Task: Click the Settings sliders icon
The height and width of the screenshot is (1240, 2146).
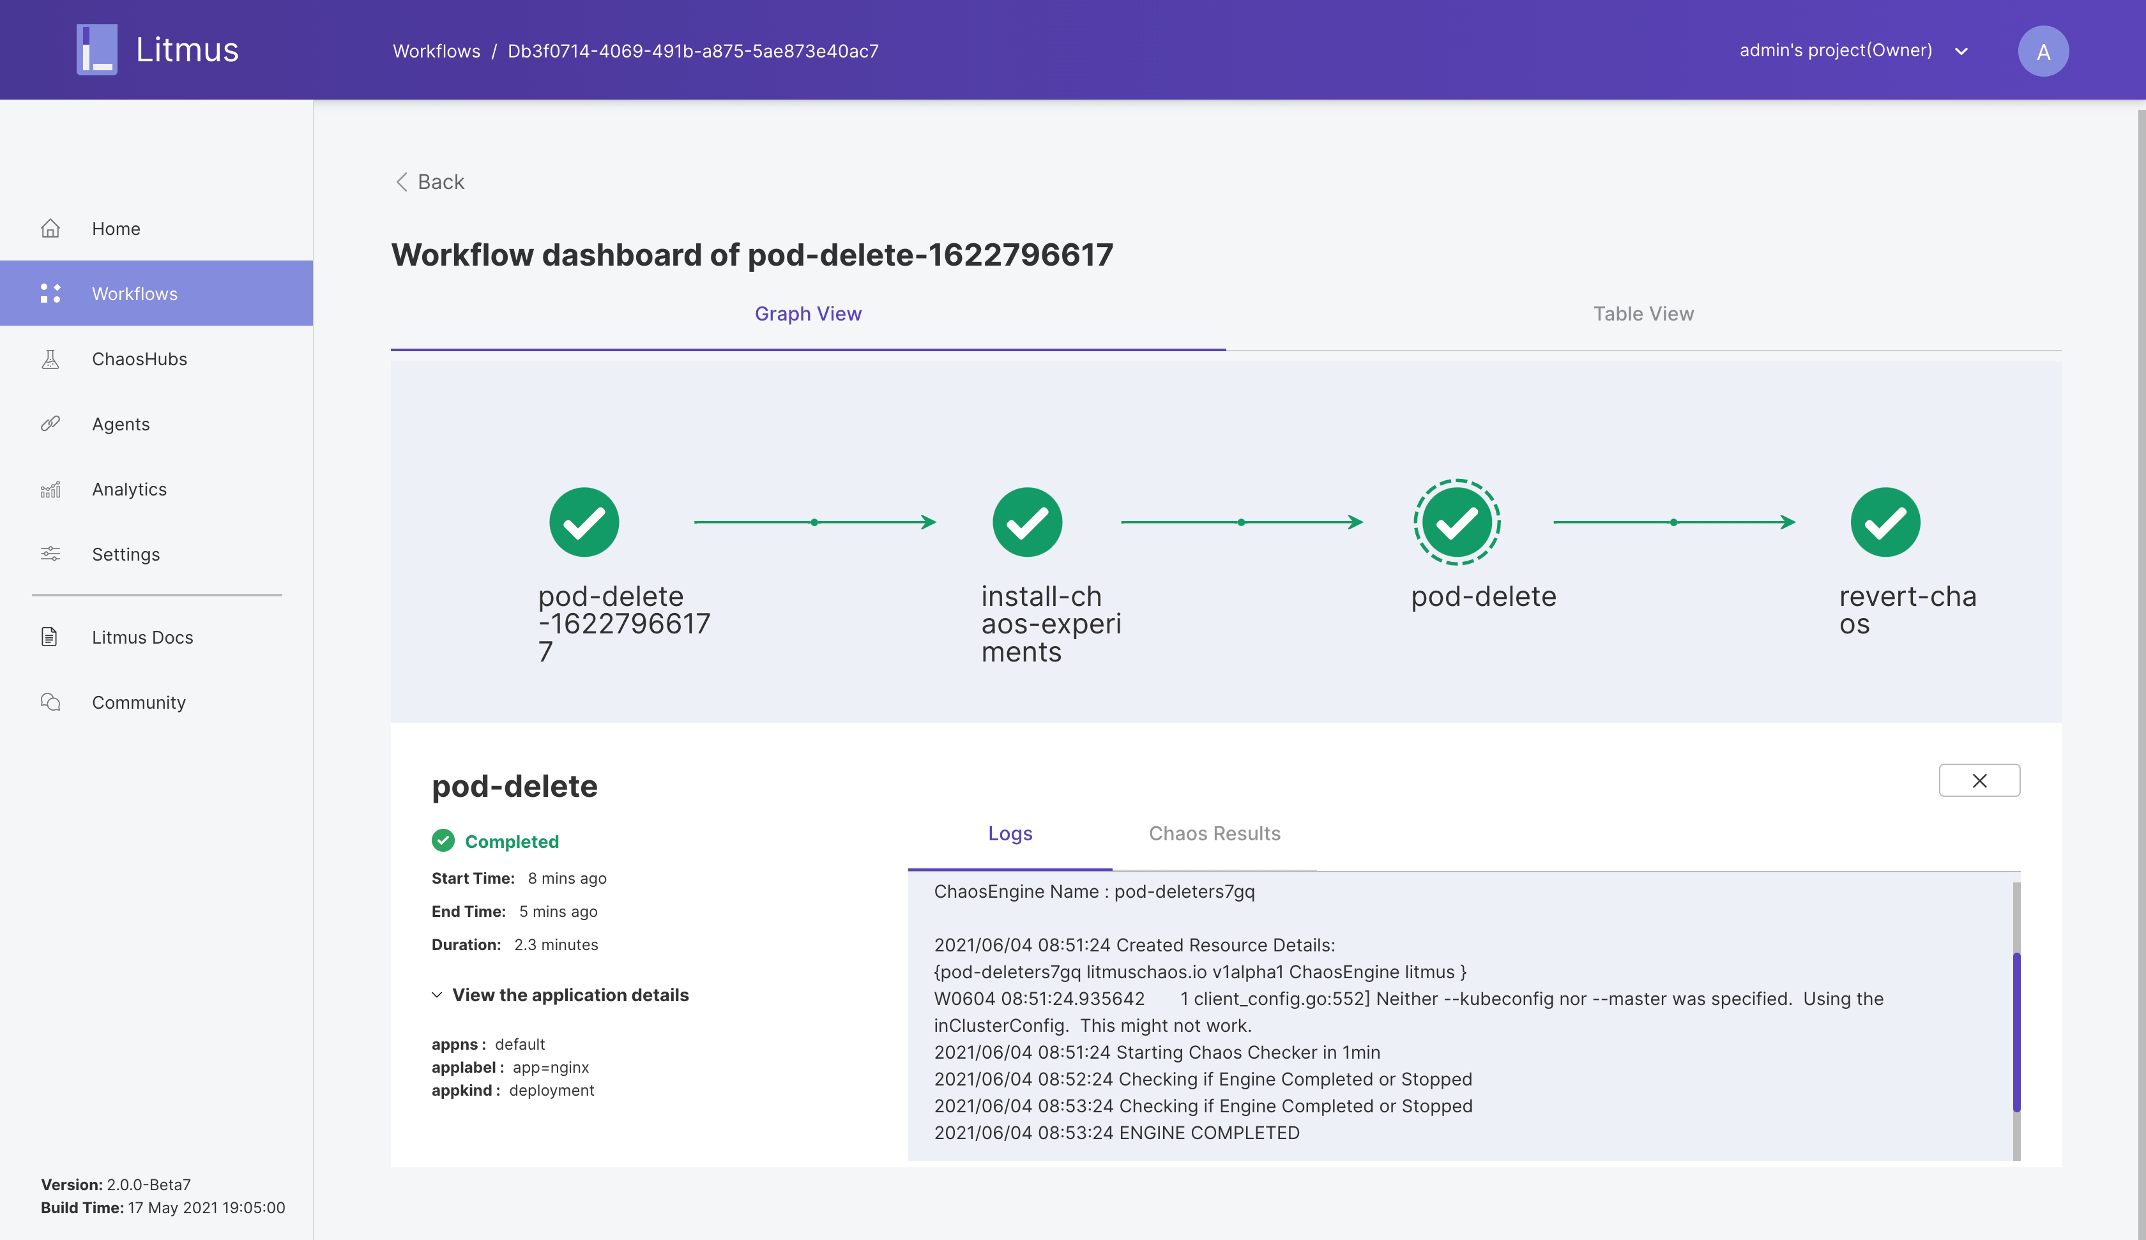Action: tap(50, 554)
